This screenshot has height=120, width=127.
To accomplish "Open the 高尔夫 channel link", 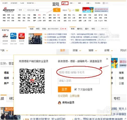I will 85,18.
